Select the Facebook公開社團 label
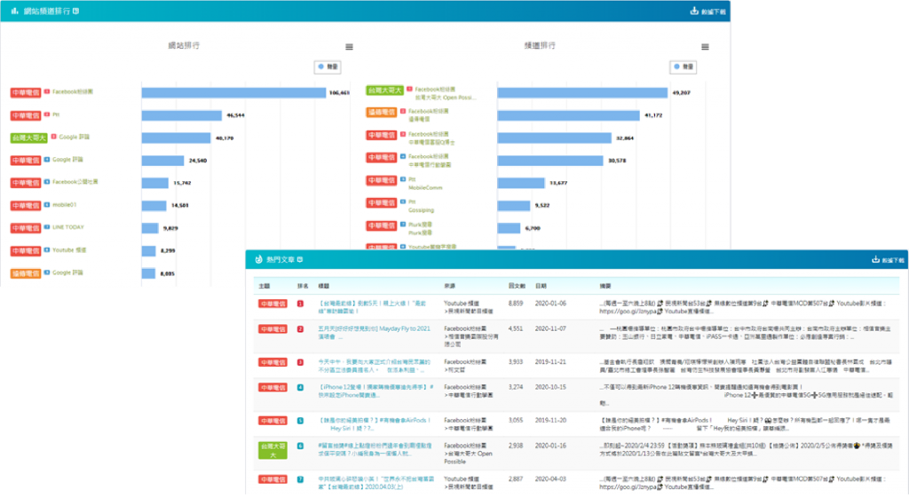 (75, 182)
